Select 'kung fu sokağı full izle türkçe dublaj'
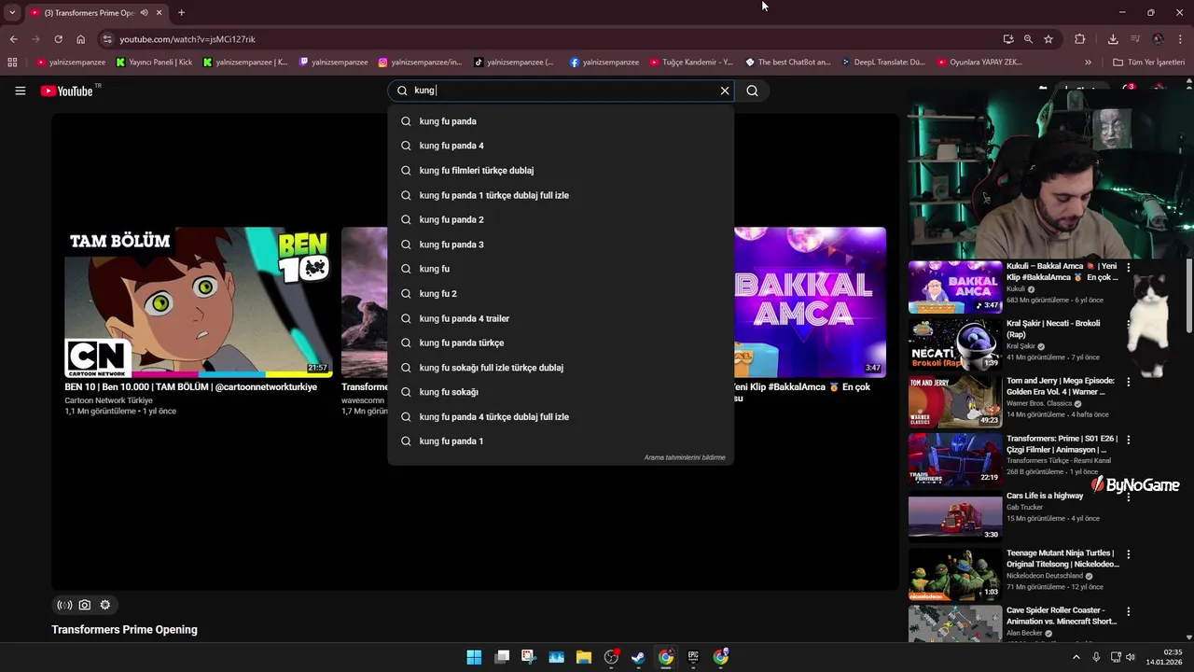 [x=561, y=368]
